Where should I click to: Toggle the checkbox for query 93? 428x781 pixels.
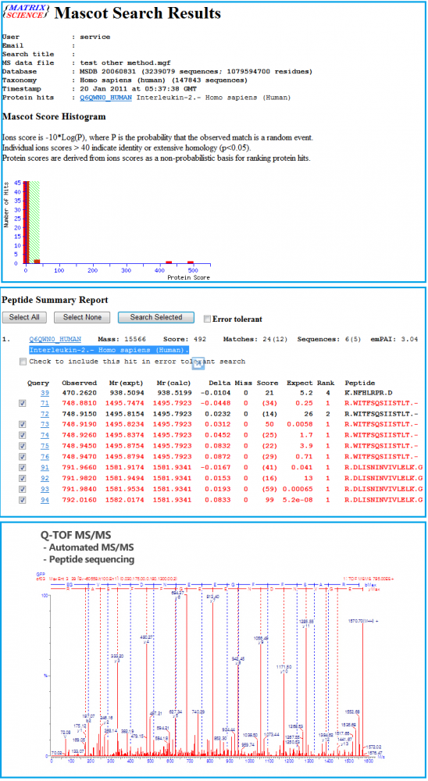pyautogui.click(x=21, y=488)
